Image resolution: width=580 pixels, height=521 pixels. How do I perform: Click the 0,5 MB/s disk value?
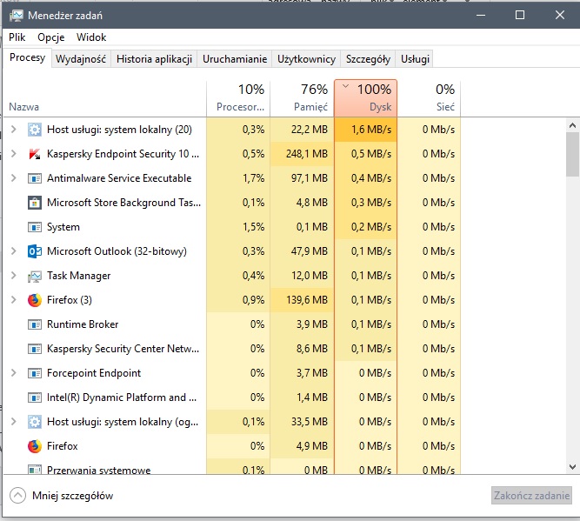click(x=371, y=154)
